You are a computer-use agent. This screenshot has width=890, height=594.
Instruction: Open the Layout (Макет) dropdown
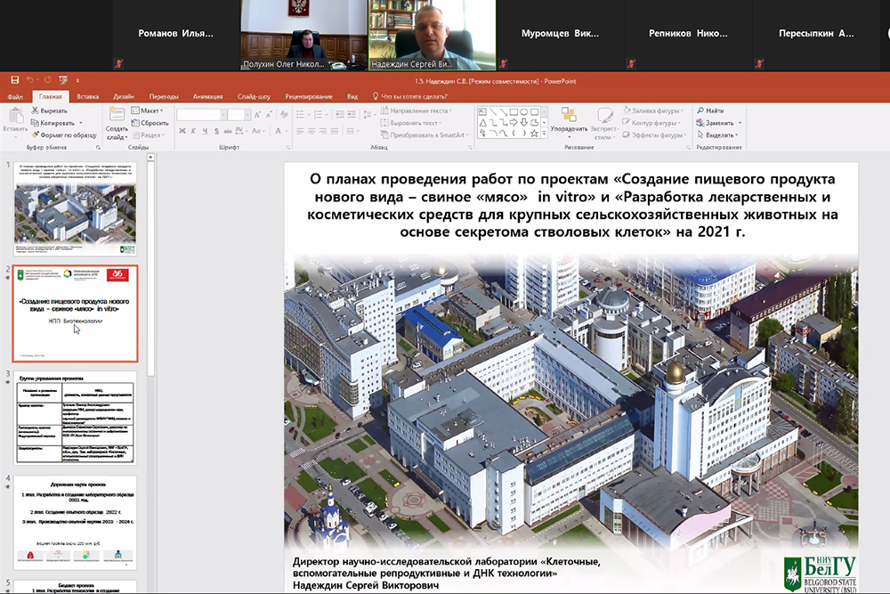click(150, 110)
